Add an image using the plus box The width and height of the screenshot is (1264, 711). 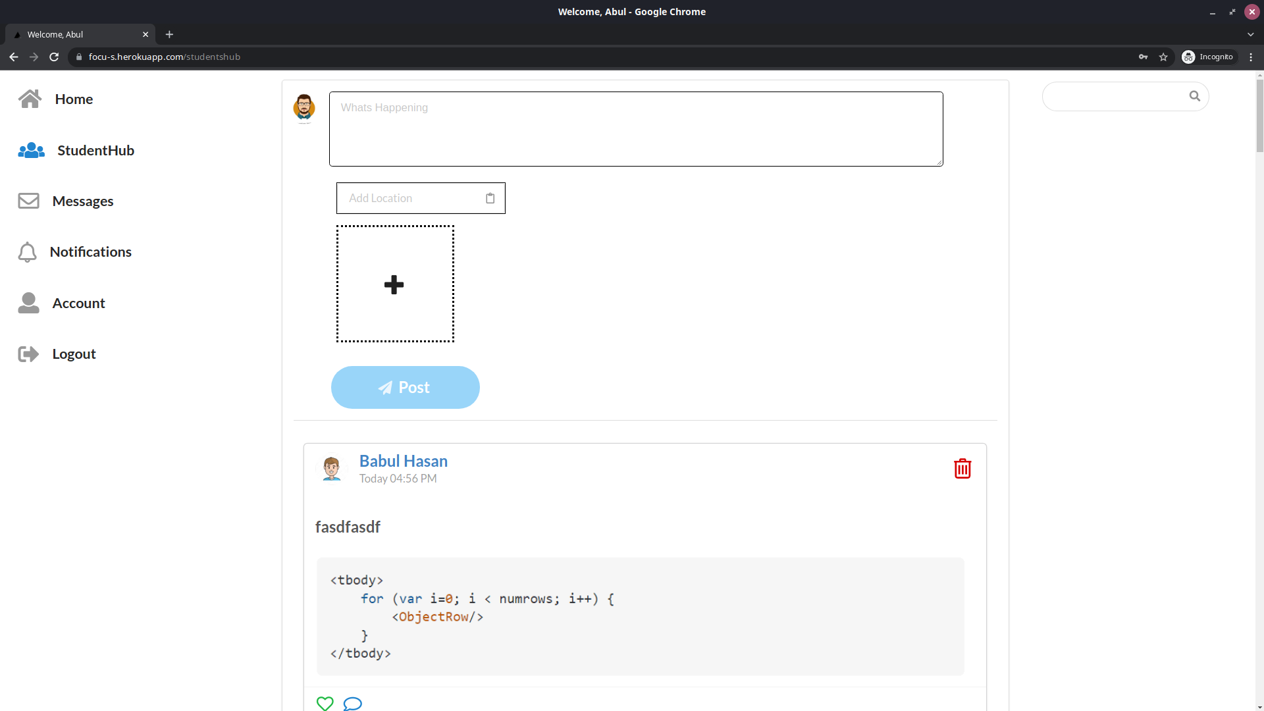pos(395,284)
